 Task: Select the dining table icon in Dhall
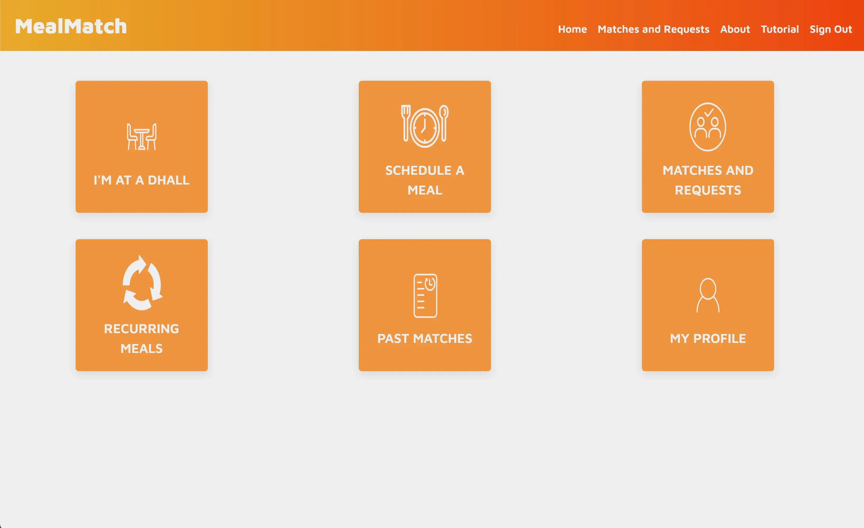(141, 134)
